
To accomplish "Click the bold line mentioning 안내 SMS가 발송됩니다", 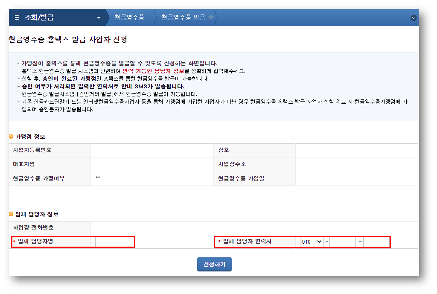I will [x=103, y=86].
